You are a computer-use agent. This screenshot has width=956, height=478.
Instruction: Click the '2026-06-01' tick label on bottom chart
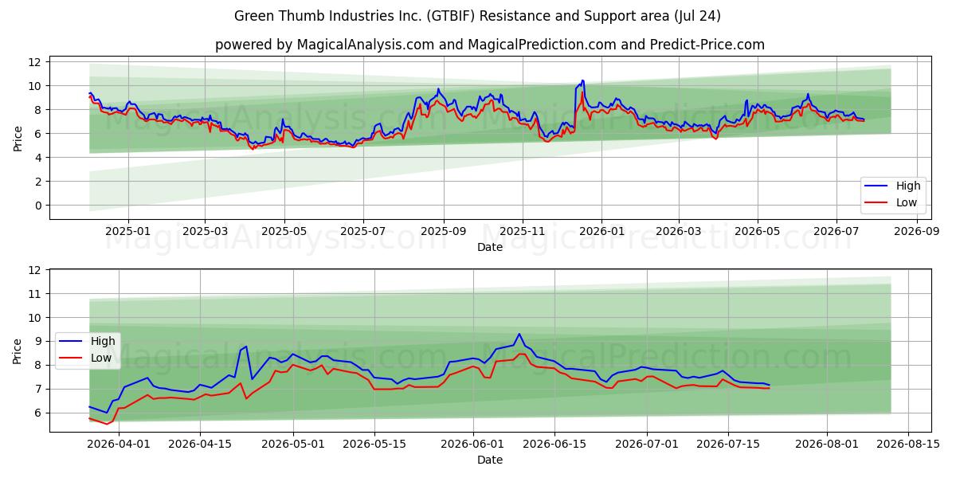(473, 443)
